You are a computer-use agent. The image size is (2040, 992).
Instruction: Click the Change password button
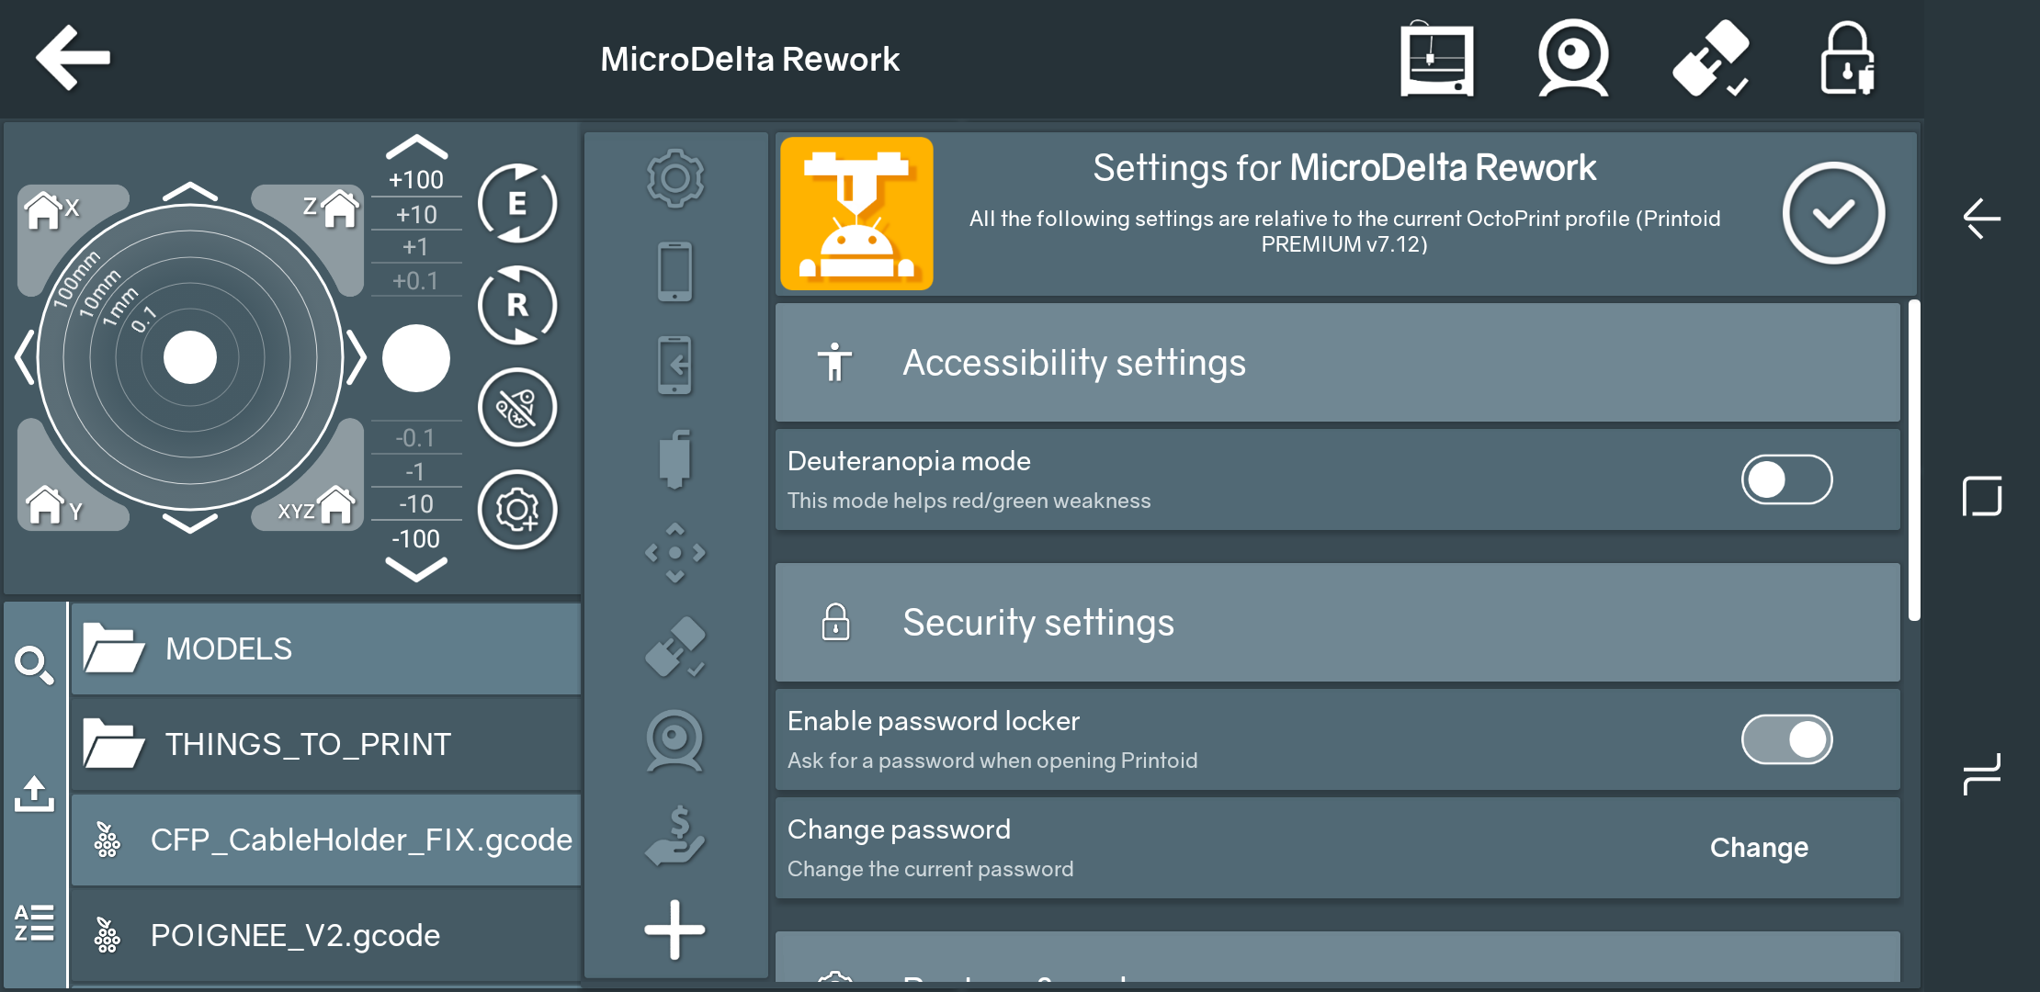pos(1758,848)
